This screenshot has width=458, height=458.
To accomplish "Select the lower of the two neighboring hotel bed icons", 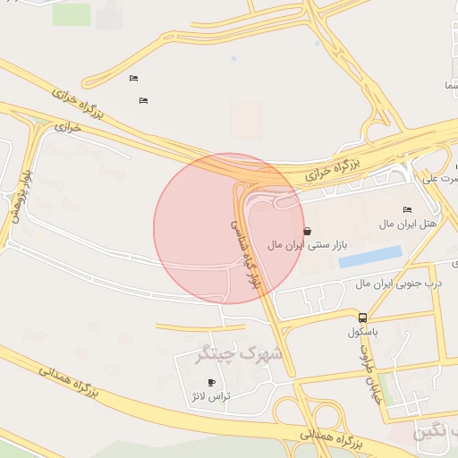I will click(143, 100).
